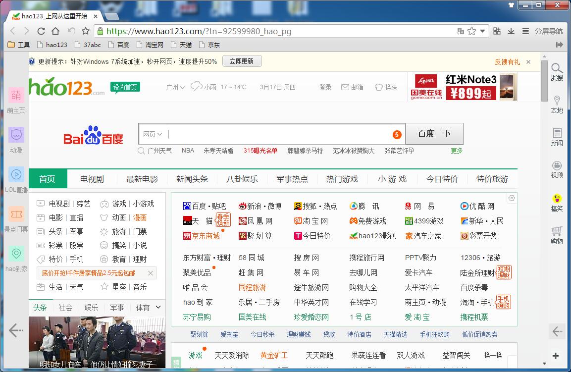Open the courtroom news photo thumbnail

click(x=97, y=342)
